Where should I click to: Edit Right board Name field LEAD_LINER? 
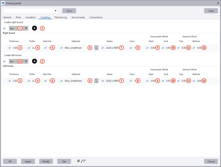[x=112, y=48]
